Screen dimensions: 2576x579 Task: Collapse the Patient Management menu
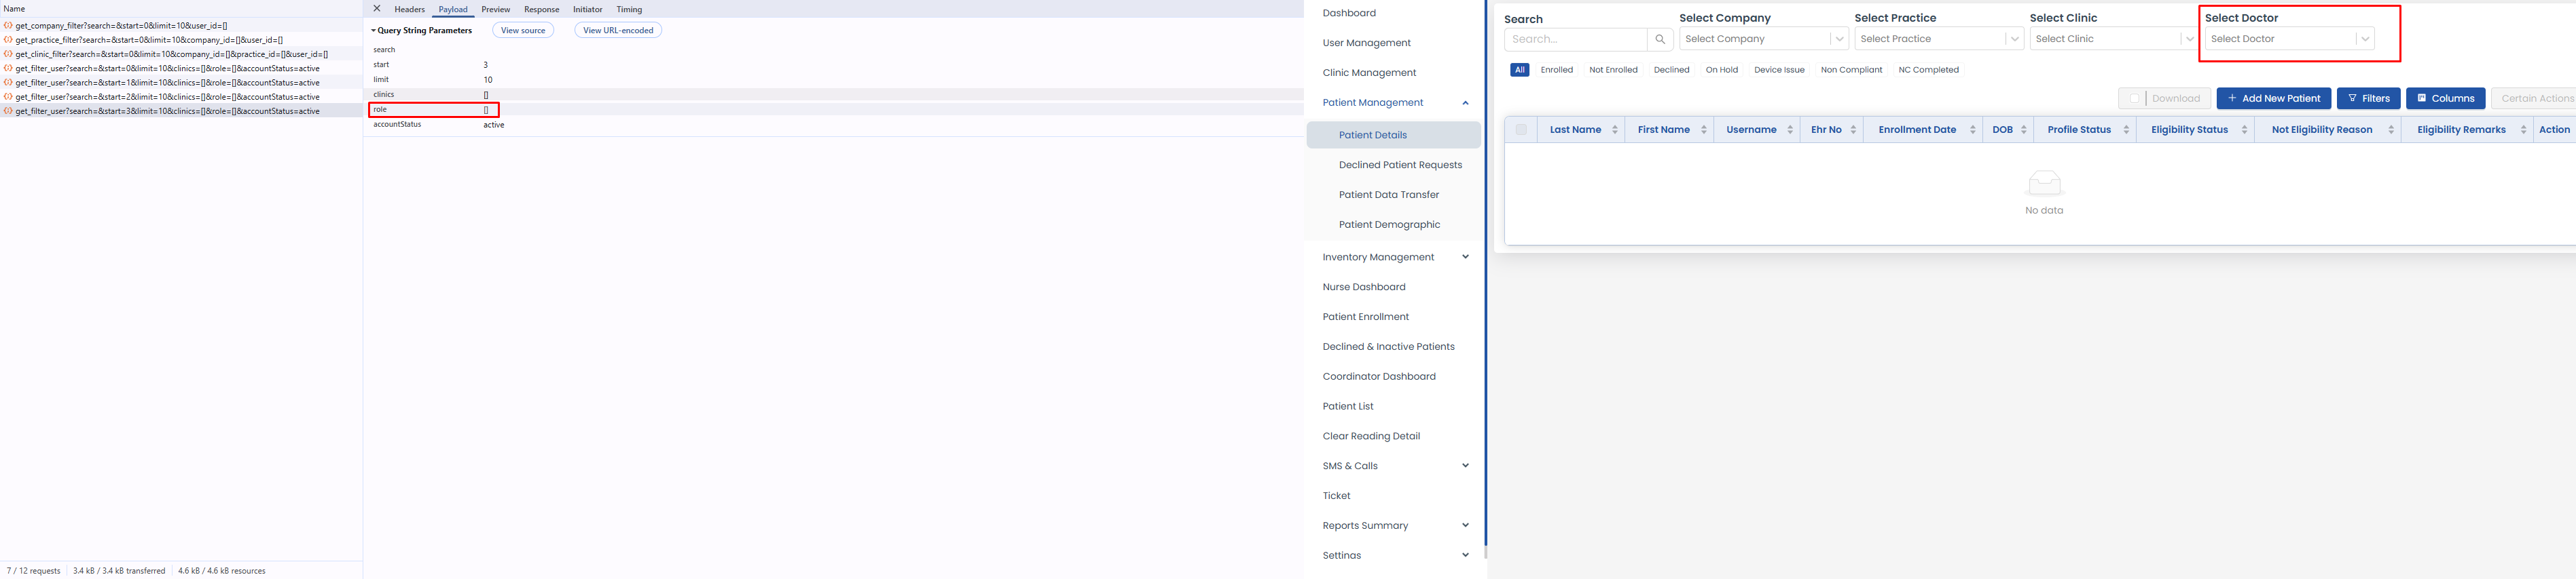(1465, 103)
